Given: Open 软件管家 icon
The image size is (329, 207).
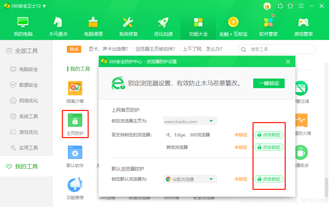Looking at the screenshot, I should point(268,26).
